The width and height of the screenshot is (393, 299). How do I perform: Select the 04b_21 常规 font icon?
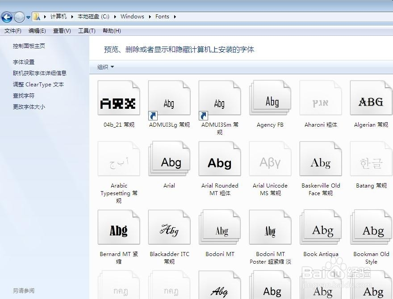tap(119, 98)
